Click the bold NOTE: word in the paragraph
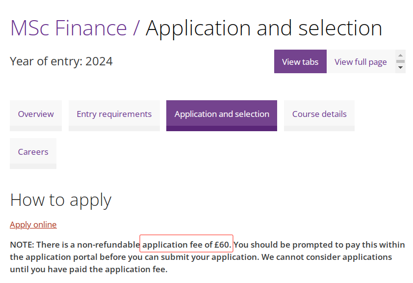The image size is (413, 283). (22, 245)
